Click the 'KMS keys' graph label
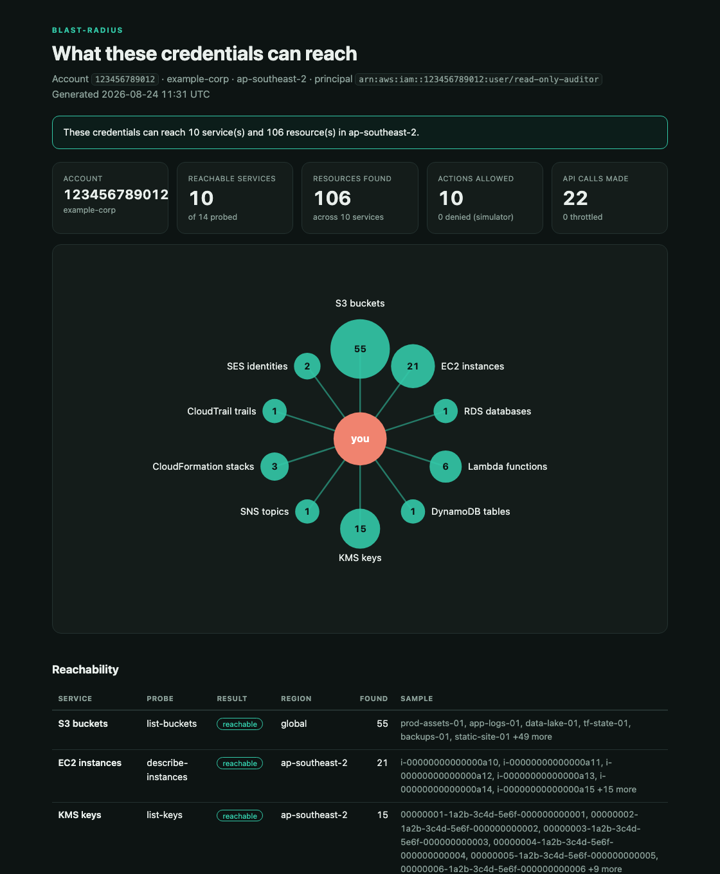Viewport: 720px width, 874px height. [360, 558]
